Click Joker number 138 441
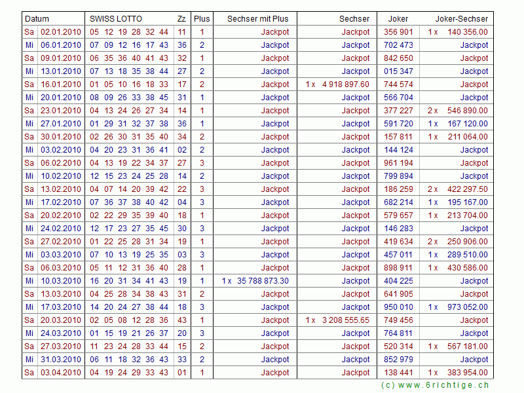This screenshot has height=393, width=524. pos(398,373)
